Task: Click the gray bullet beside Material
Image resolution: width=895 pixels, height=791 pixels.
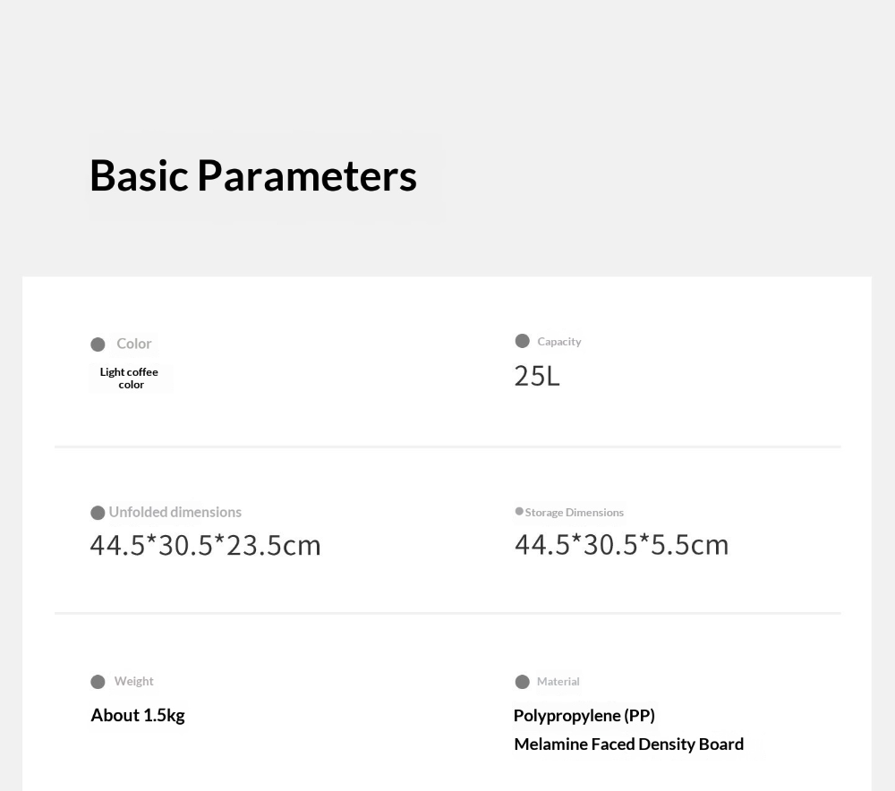Action: 523,682
